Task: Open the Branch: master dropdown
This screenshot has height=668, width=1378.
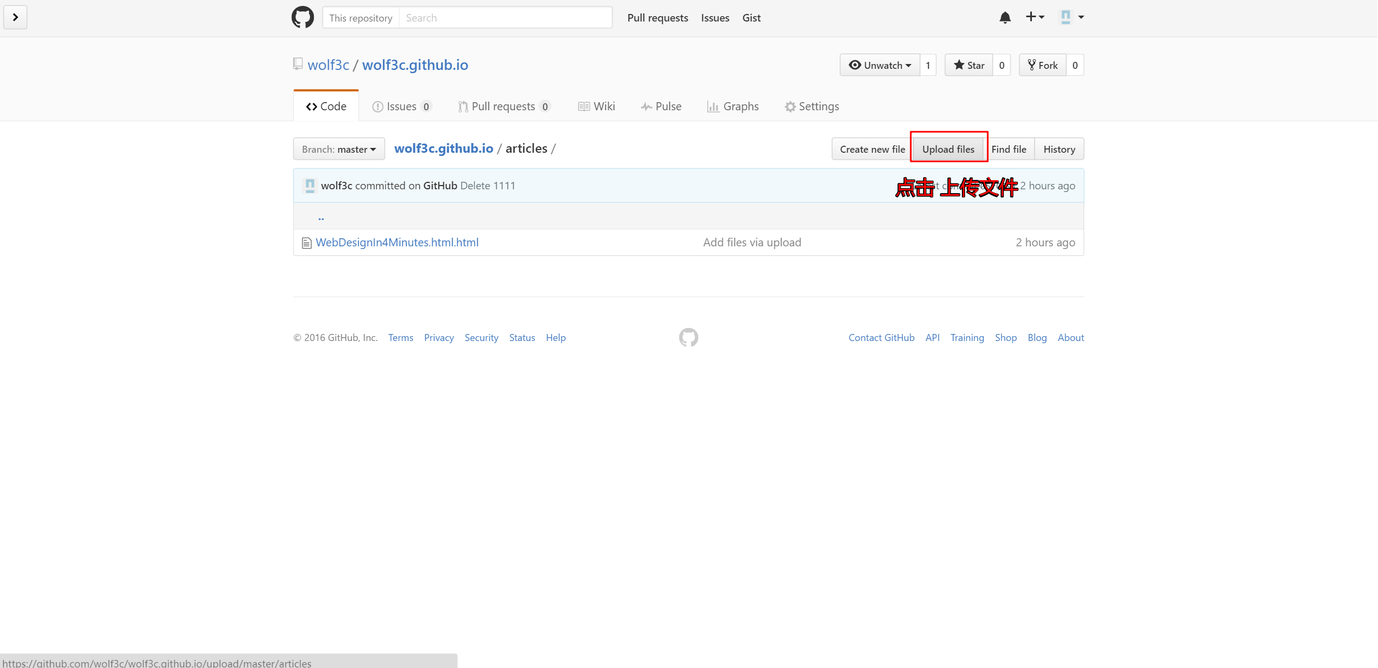Action: tap(339, 149)
